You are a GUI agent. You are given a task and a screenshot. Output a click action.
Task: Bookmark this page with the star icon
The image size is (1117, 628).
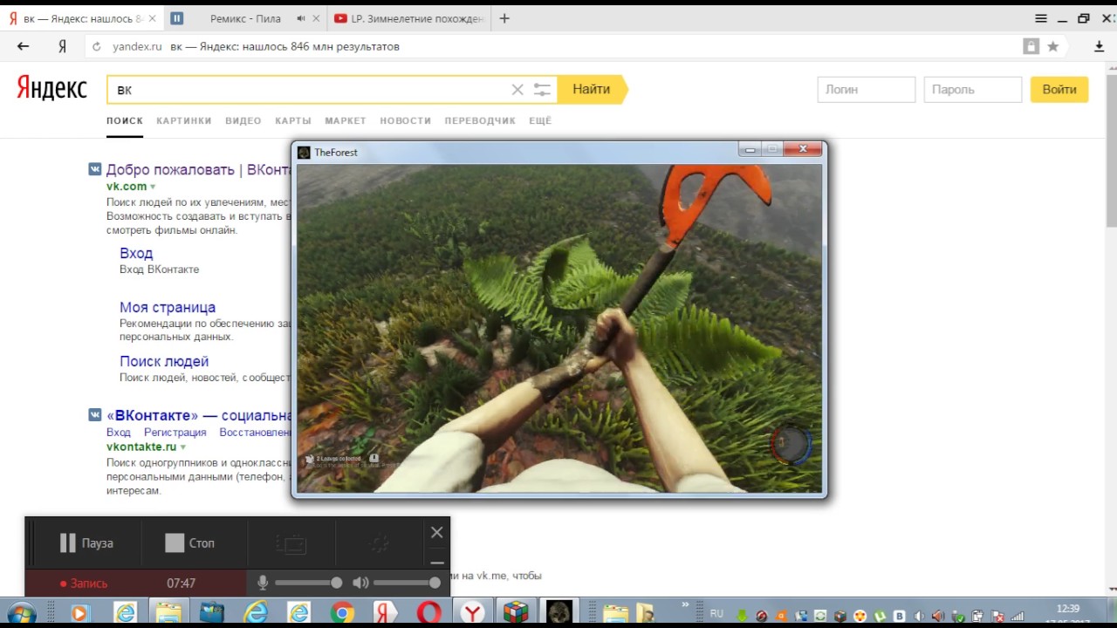coord(1053,46)
